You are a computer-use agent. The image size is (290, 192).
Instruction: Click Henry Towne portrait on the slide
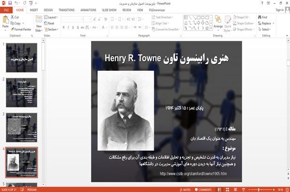126,111
